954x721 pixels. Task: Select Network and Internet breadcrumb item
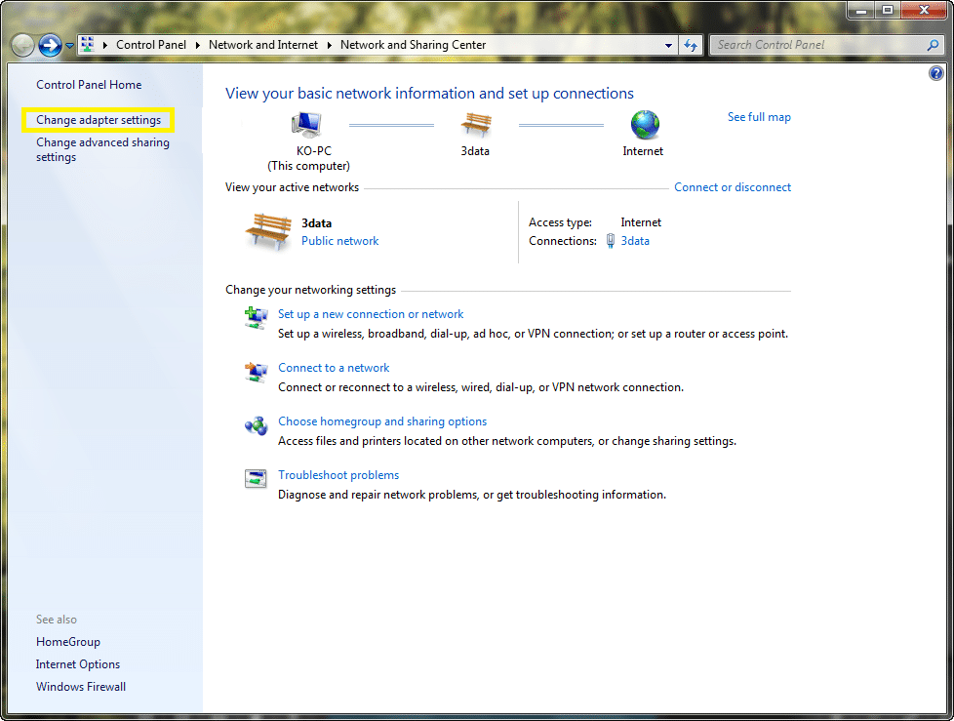(263, 45)
